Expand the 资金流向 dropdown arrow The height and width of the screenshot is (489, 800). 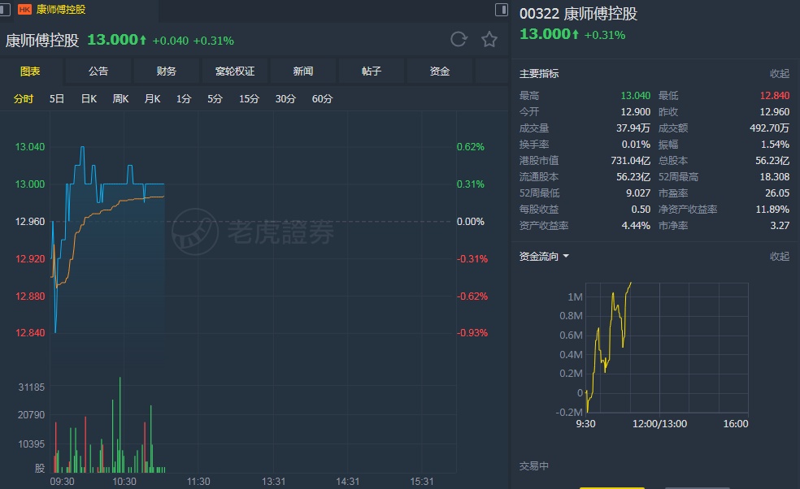click(x=566, y=257)
